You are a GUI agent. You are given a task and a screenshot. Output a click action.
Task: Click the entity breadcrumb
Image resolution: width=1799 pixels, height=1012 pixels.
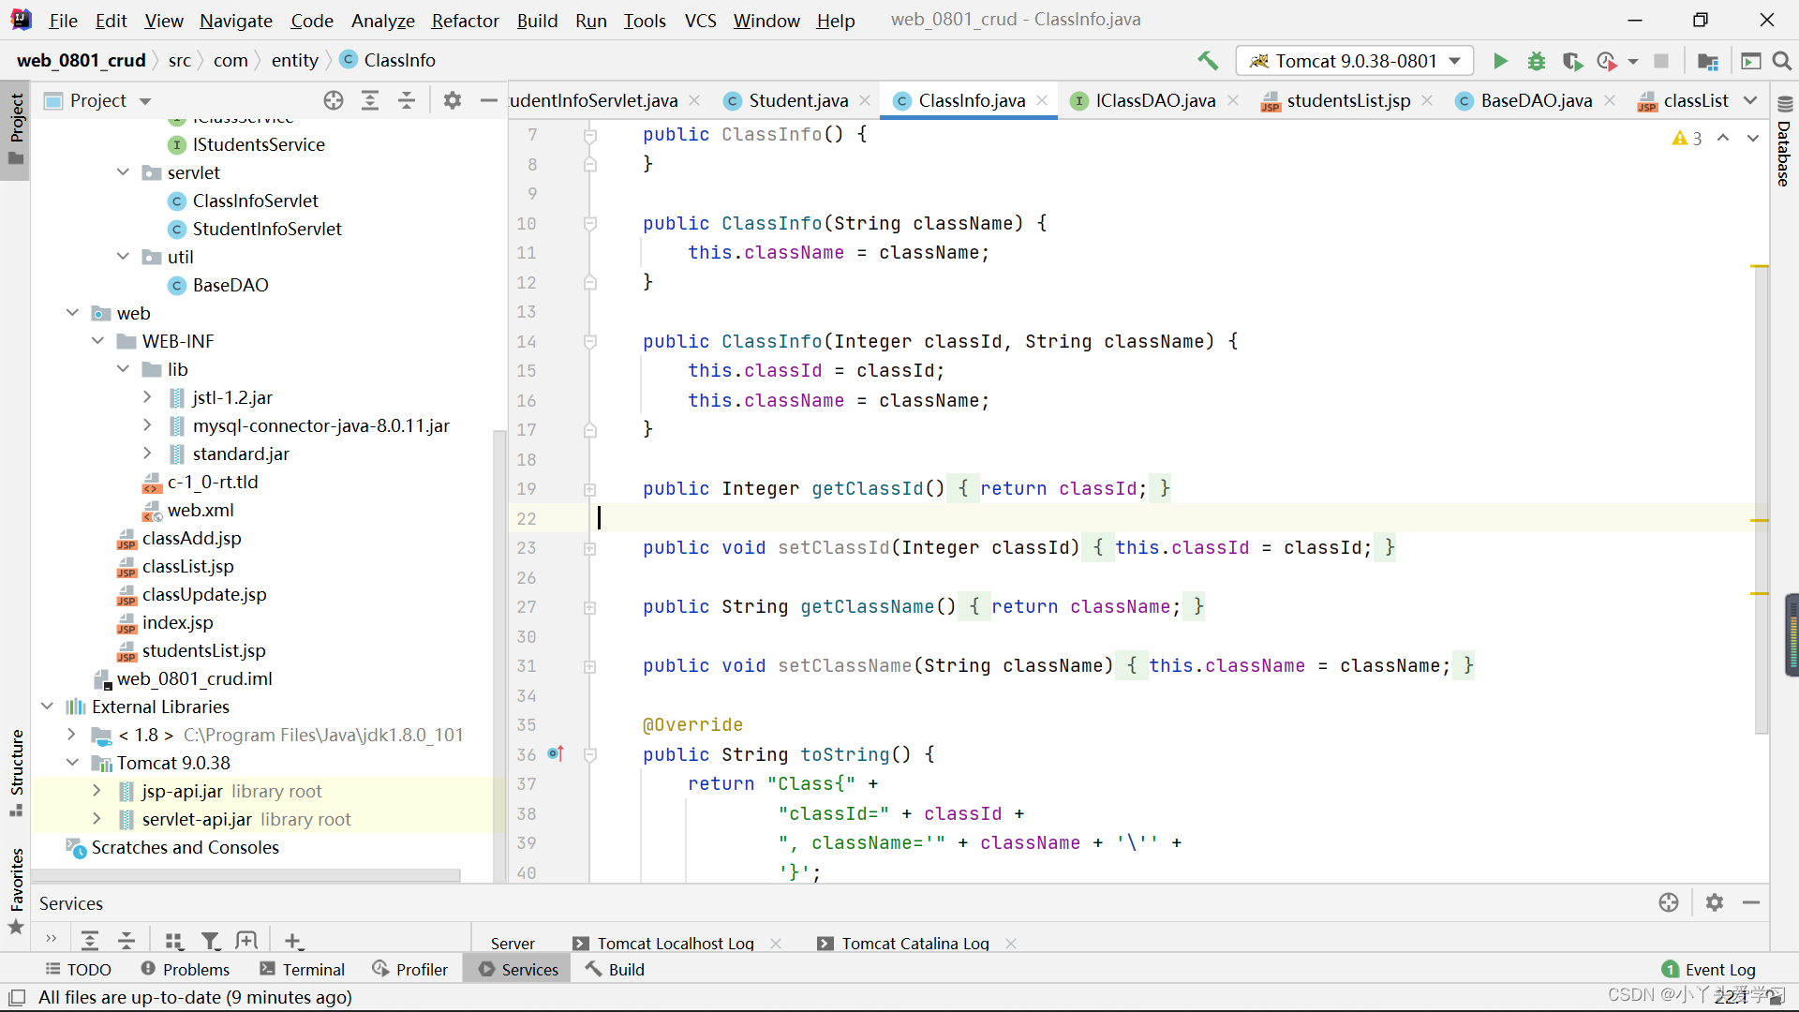[x=295, y=60]
